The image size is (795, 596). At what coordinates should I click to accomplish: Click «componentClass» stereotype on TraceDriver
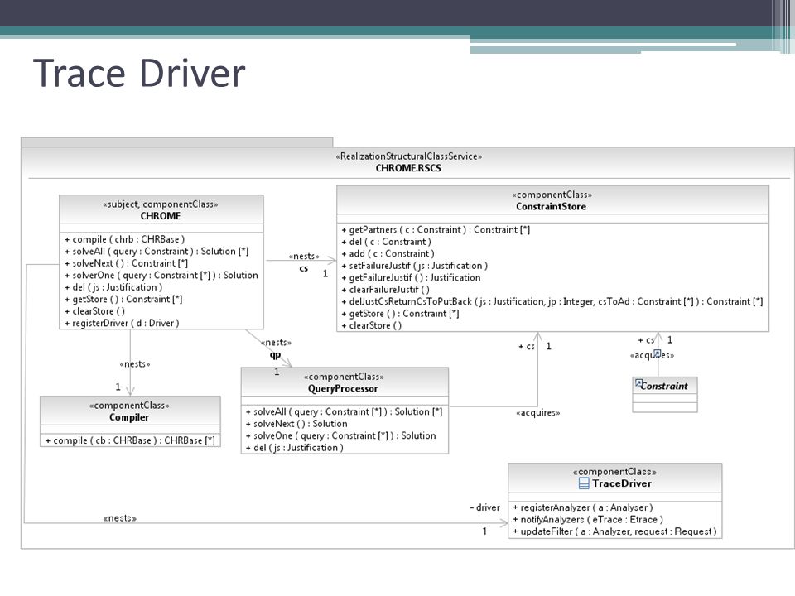[x=614, y=471]
